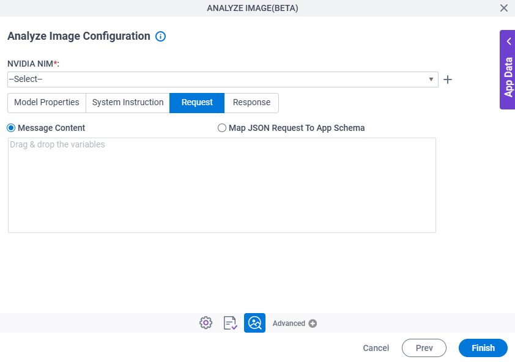Expand the App Data side panel
The image size is (515, 362).
(x=508, y=70)
